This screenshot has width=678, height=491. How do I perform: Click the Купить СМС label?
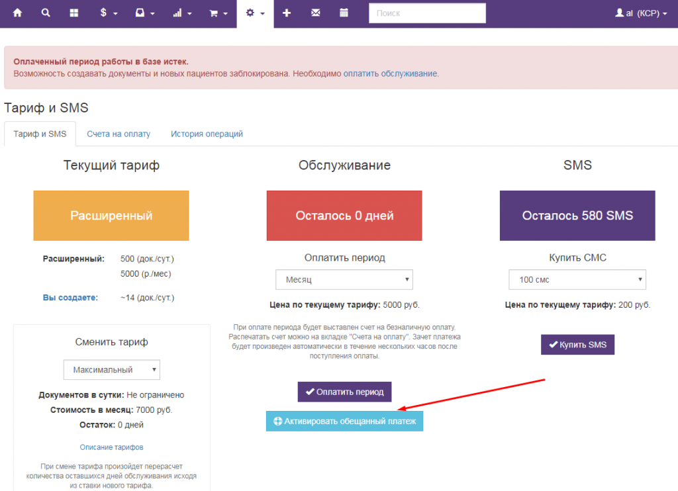coord(577,257)
